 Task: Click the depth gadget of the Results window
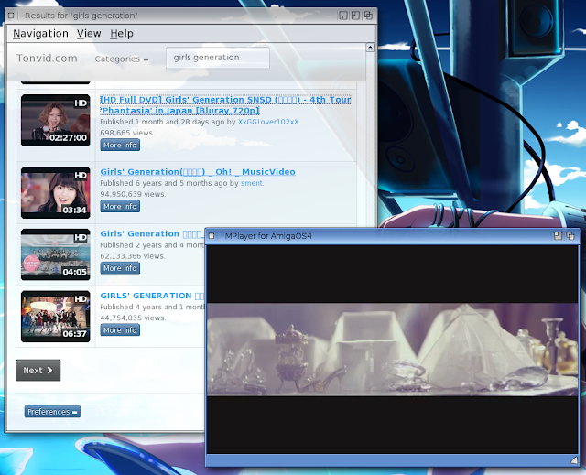pyautogui.click(x=368, y=16)
